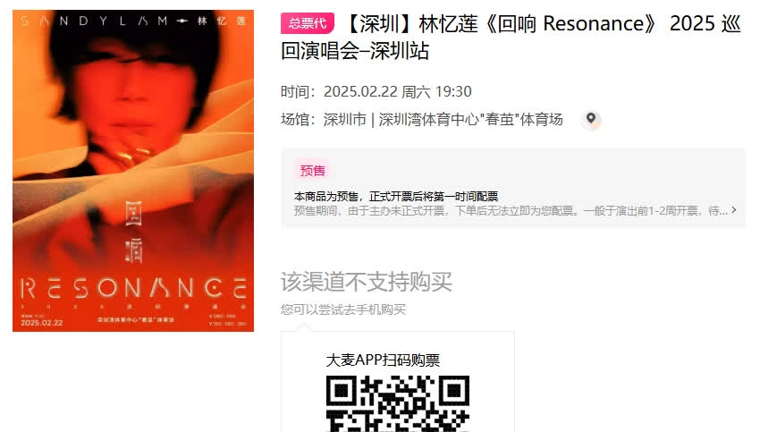
Task: Select the pink 预售 tag
Action: (x=313, y=171)
